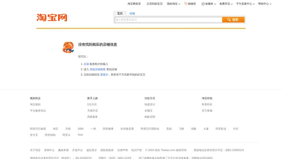The image size is (282, 159).
Task: Open 阿里影业 footer link
Action: [221, 129]
